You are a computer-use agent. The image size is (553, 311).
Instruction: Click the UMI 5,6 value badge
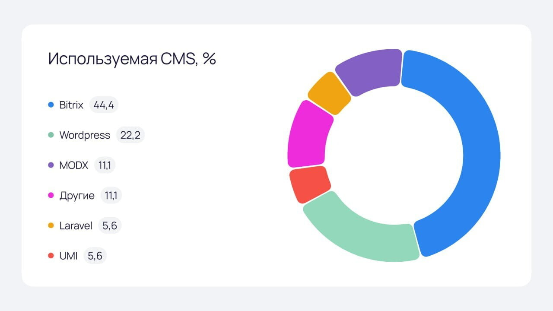pos(95,256)
